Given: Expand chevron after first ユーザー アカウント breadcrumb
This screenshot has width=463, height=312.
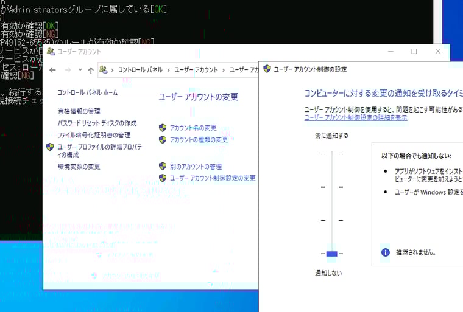Looking at the screenshot, I should [224, 70].
